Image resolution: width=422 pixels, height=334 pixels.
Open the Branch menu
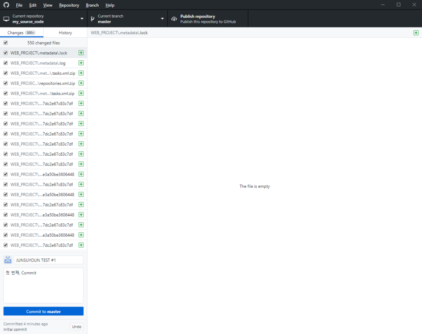[x=92, y=5]
